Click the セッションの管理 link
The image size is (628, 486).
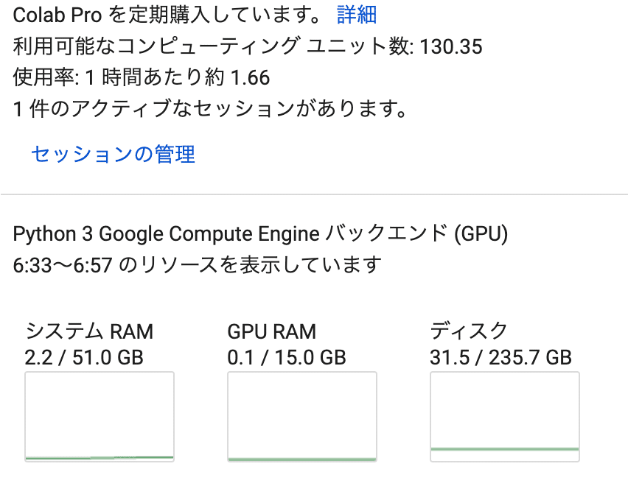[113, 154]
